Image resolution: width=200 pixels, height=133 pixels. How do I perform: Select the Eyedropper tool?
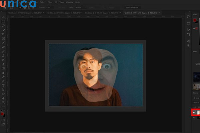pos(3,43)
